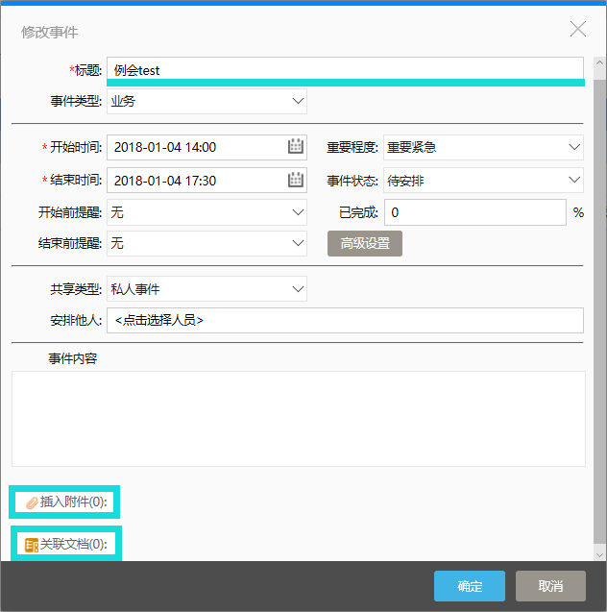The height and width of the screenshot is (612, 607).
Task: Open calendar picker for start time
Action: [x=296, y=147]
